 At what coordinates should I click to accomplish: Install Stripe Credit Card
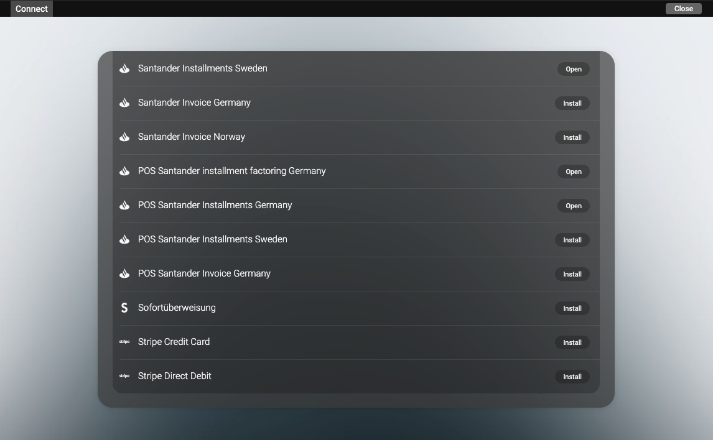(x=572, y=342)
